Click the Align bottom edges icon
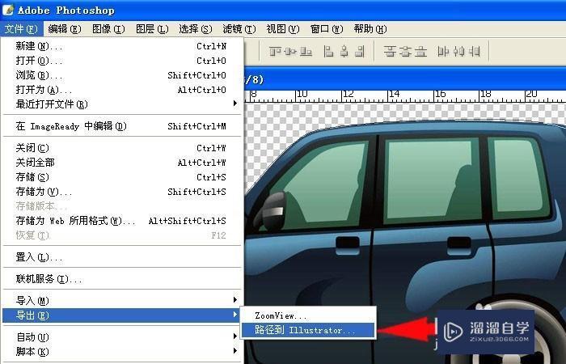Viewport: 566px width, 364px height. 306,52
